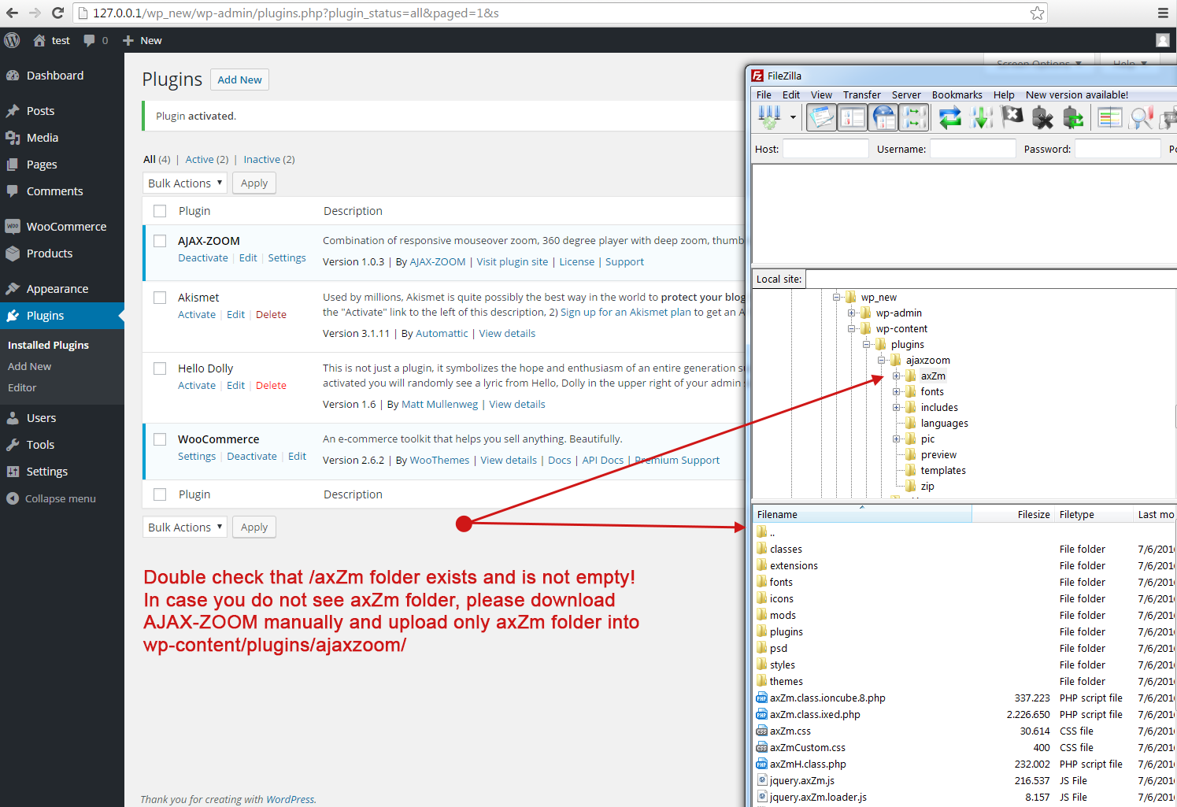
Task: Open Settings link under AJAX-ZOOM
Action: 287,258
